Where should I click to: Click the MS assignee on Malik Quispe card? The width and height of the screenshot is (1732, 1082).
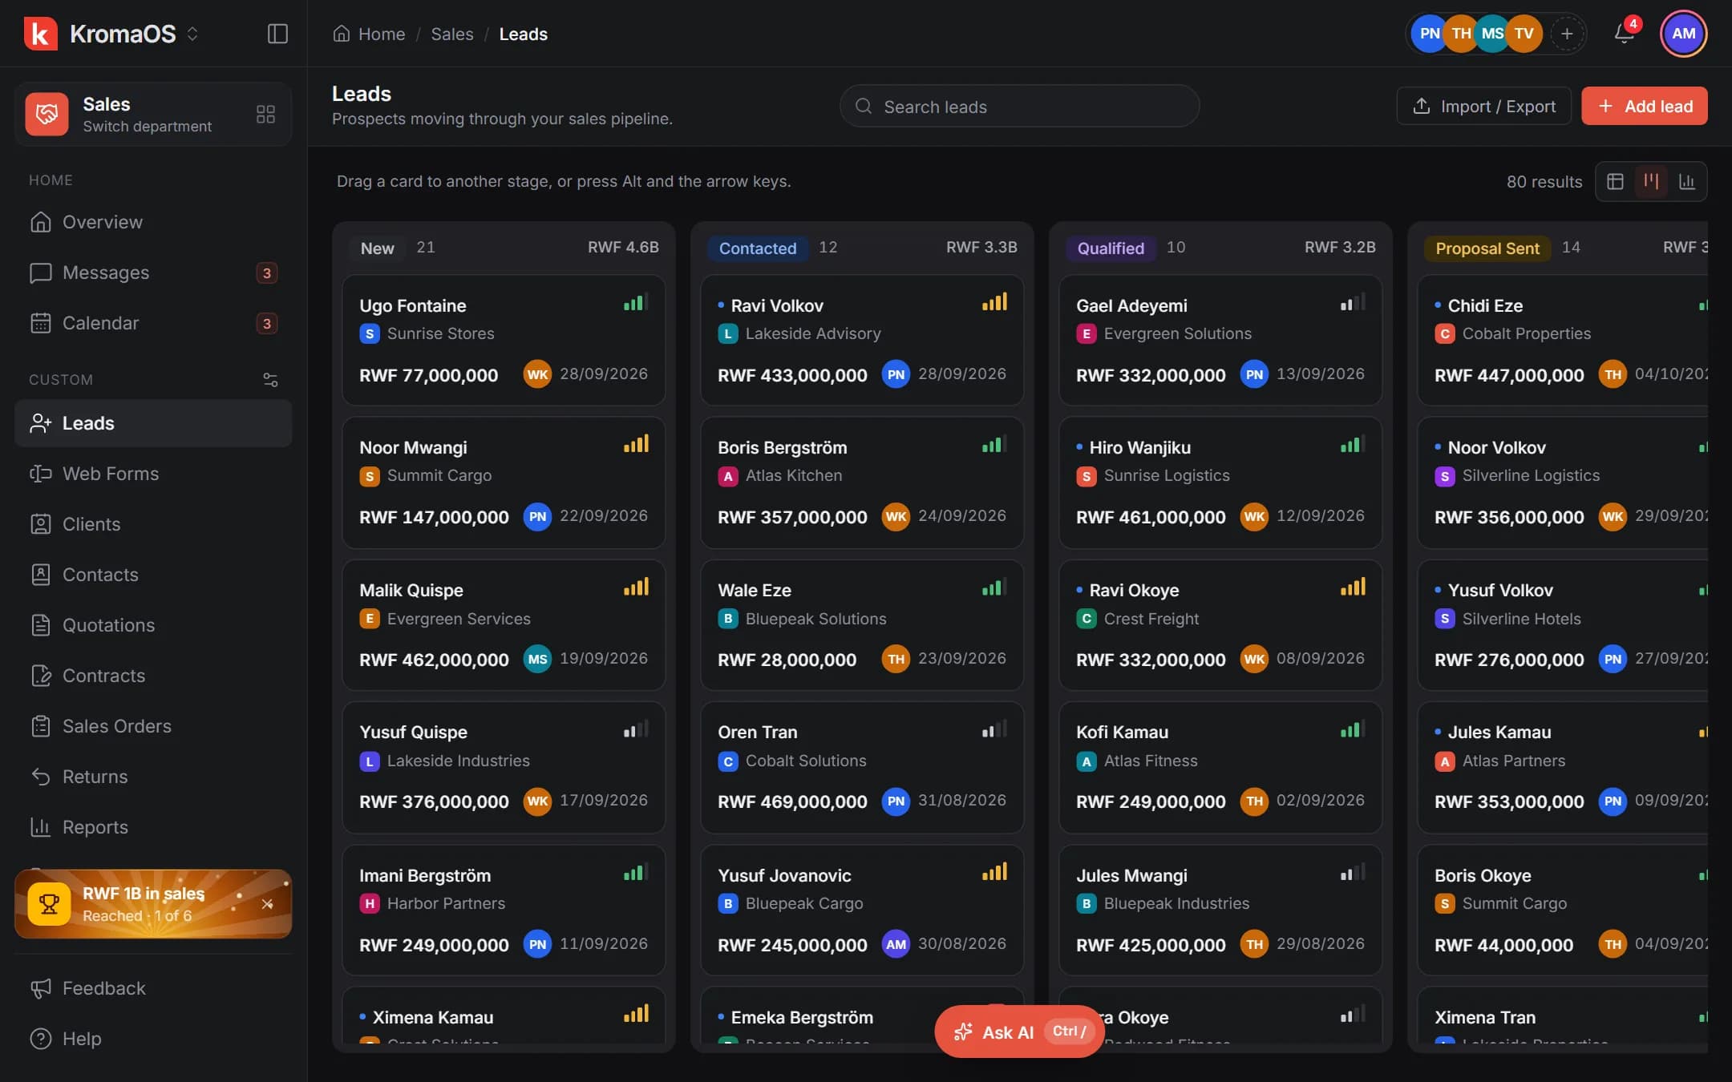click(537, 659)
